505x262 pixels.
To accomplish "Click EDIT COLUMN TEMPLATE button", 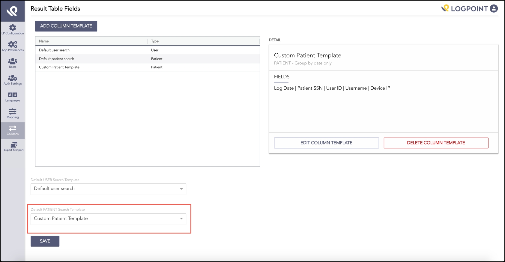I will point(326,143).
